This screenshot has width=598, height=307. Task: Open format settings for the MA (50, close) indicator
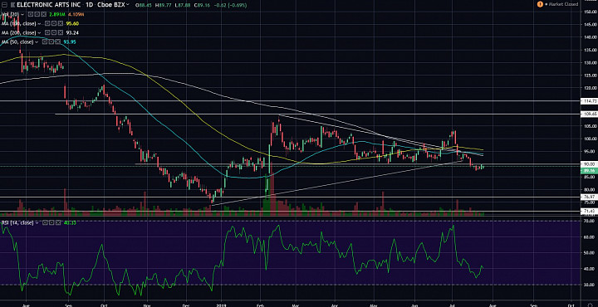[51, 41]
